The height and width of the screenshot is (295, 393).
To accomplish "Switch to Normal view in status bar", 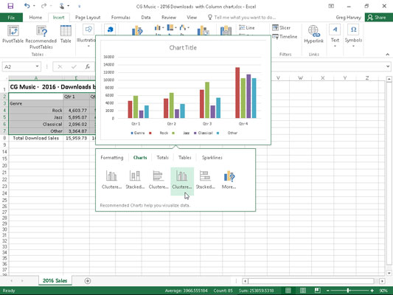I will tap(288, 291).
